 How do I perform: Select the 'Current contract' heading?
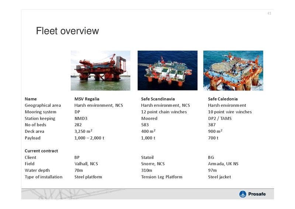click(41, 151)
